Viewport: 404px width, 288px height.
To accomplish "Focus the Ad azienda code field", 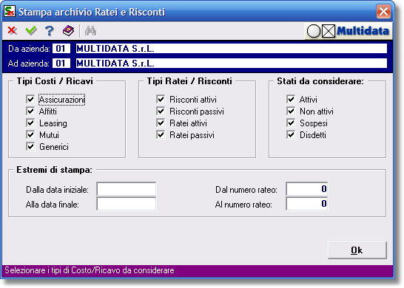I will 61,64.
